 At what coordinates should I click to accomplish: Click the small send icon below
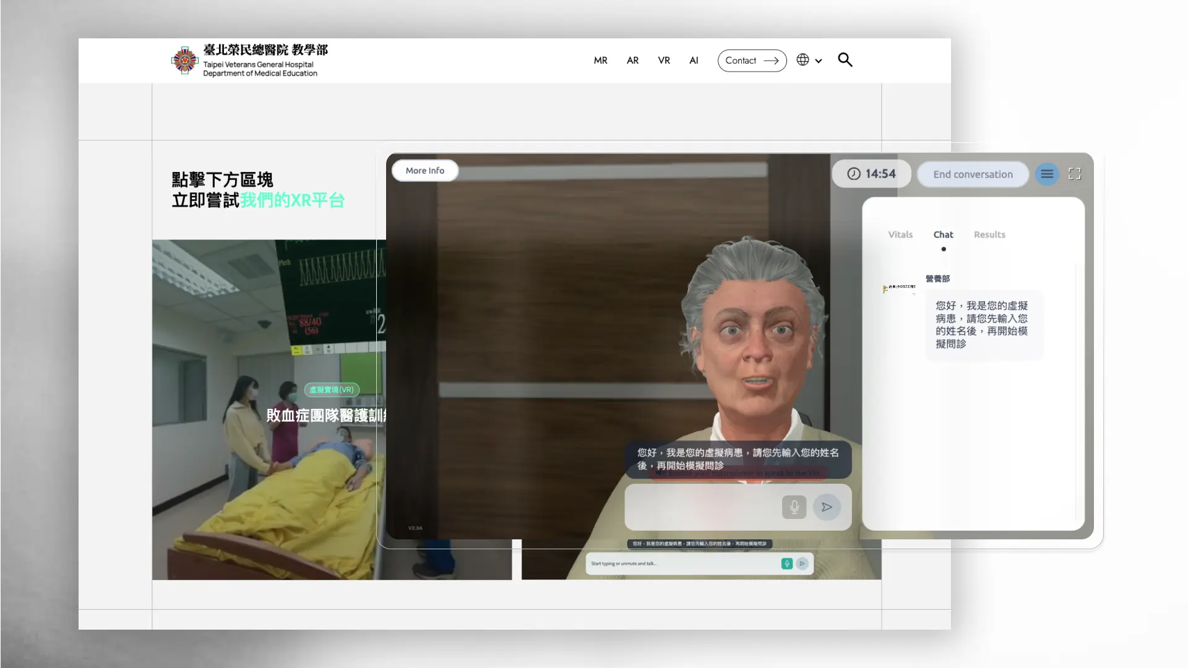802,563
